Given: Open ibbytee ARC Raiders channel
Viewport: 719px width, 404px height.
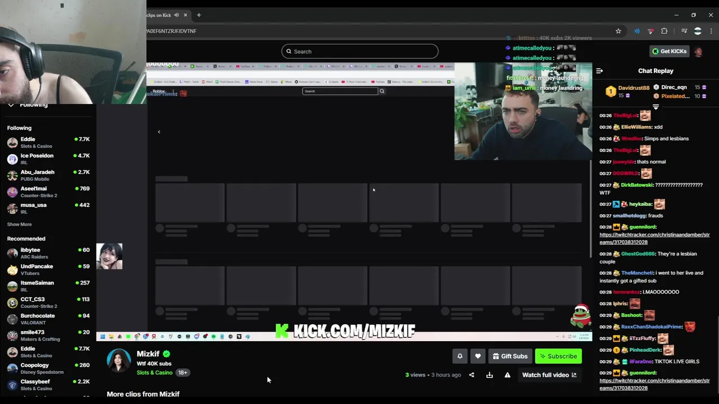Looking at the screenshot, I should (48, 253).
